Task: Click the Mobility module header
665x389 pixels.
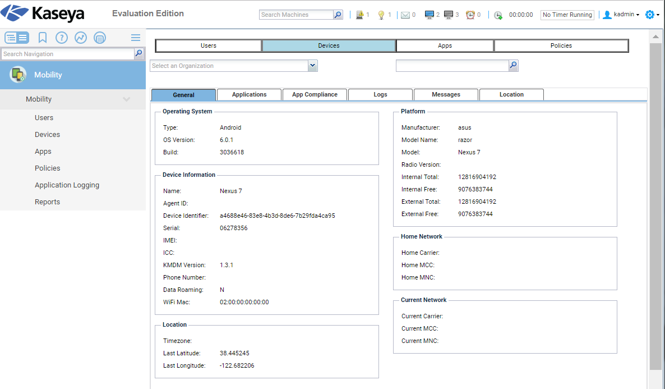Action: tap(73, 75)
